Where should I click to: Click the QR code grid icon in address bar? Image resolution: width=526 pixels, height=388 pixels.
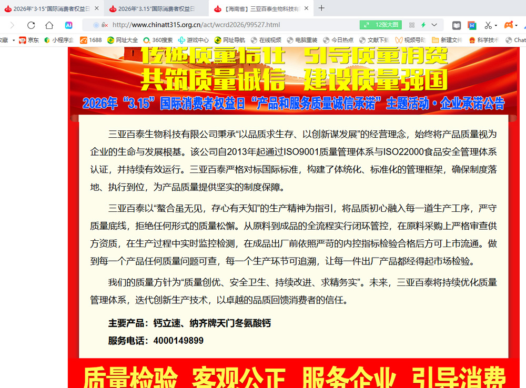[x=411, y=25]
